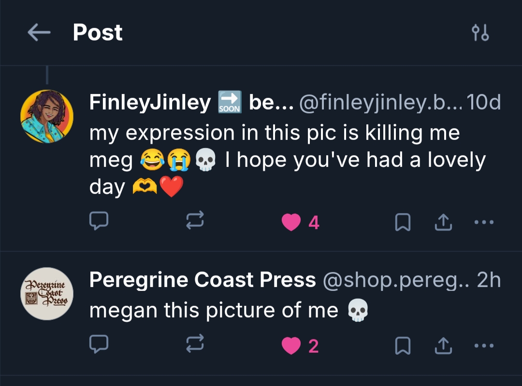Reply to Peregrine Coast Press post
This screenshot has width=522, height=386.
[99, 345]
